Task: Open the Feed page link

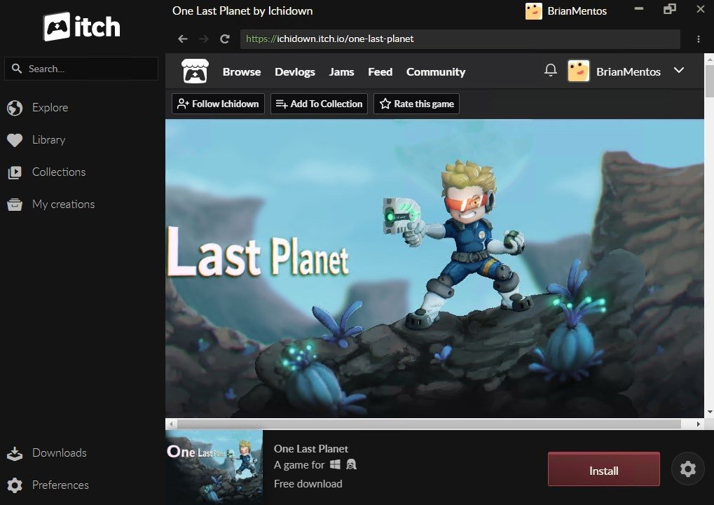Action: [380, 72]
